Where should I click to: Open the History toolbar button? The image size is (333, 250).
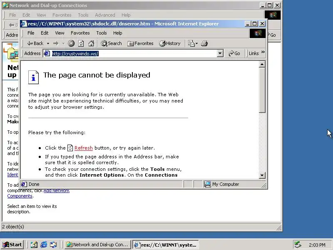(170, 43)
